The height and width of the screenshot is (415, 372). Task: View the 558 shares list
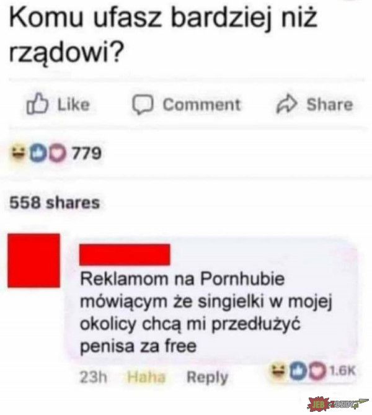(55, 203)
